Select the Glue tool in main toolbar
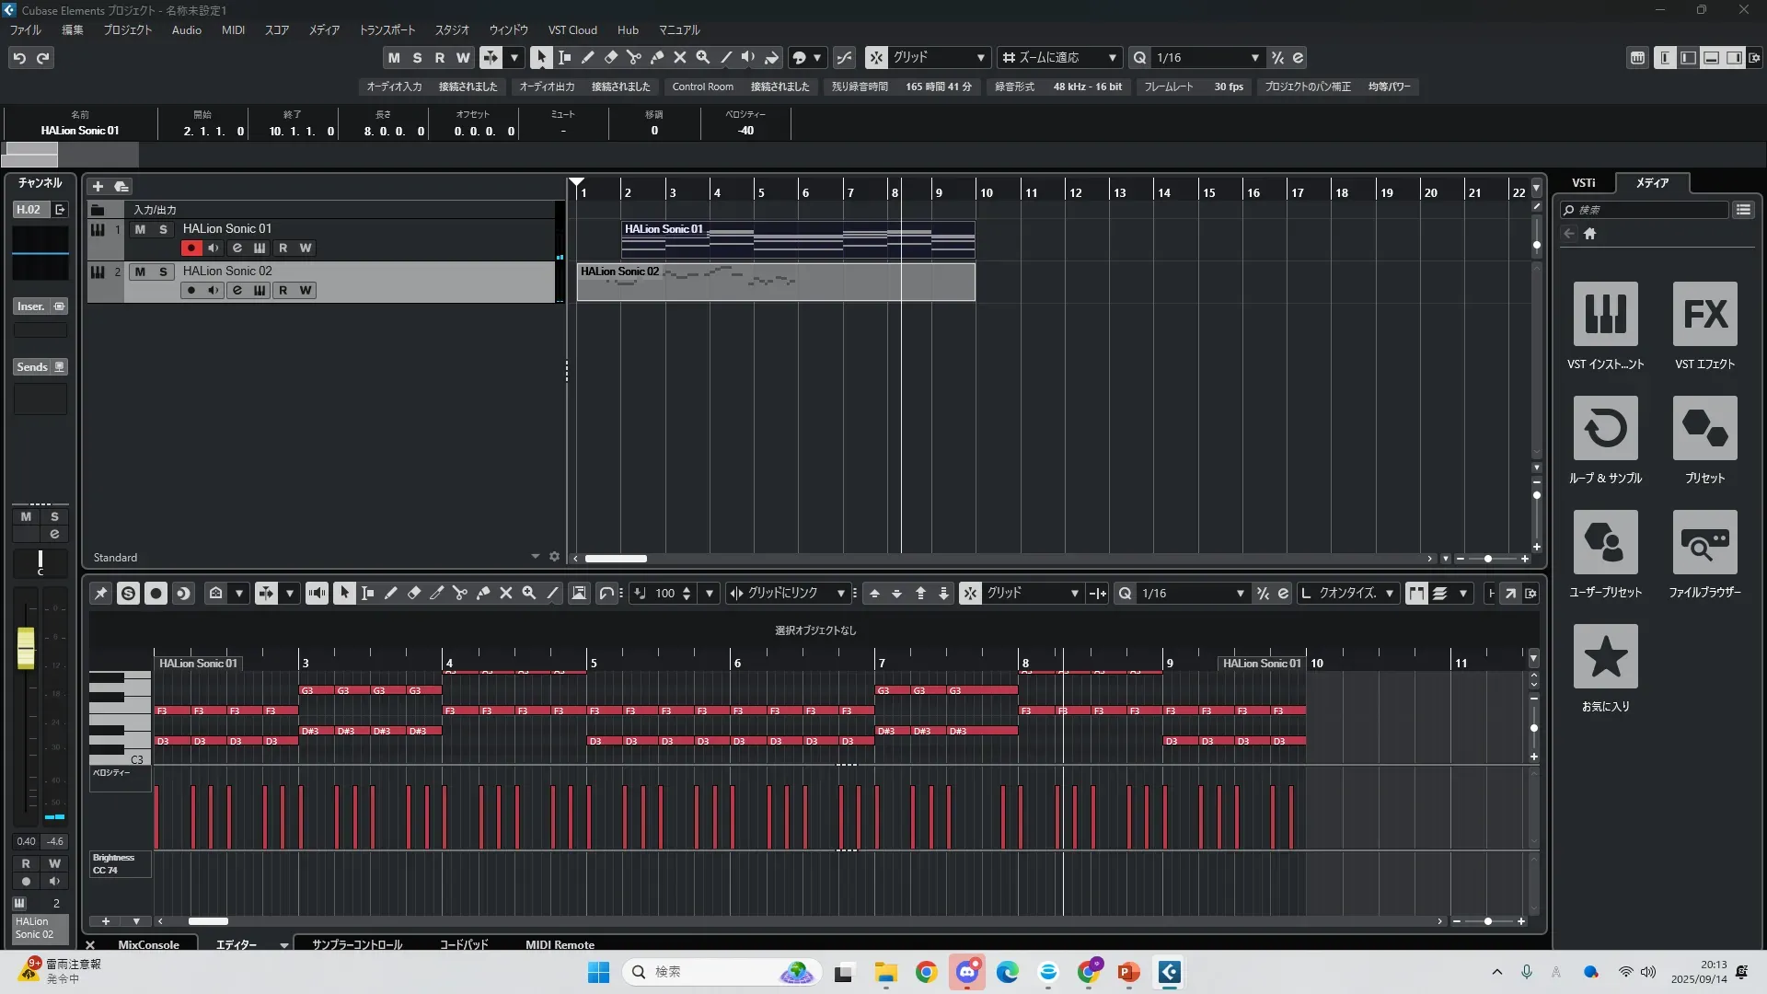Viewport: 1767px width, 994px height. [656, 57]
